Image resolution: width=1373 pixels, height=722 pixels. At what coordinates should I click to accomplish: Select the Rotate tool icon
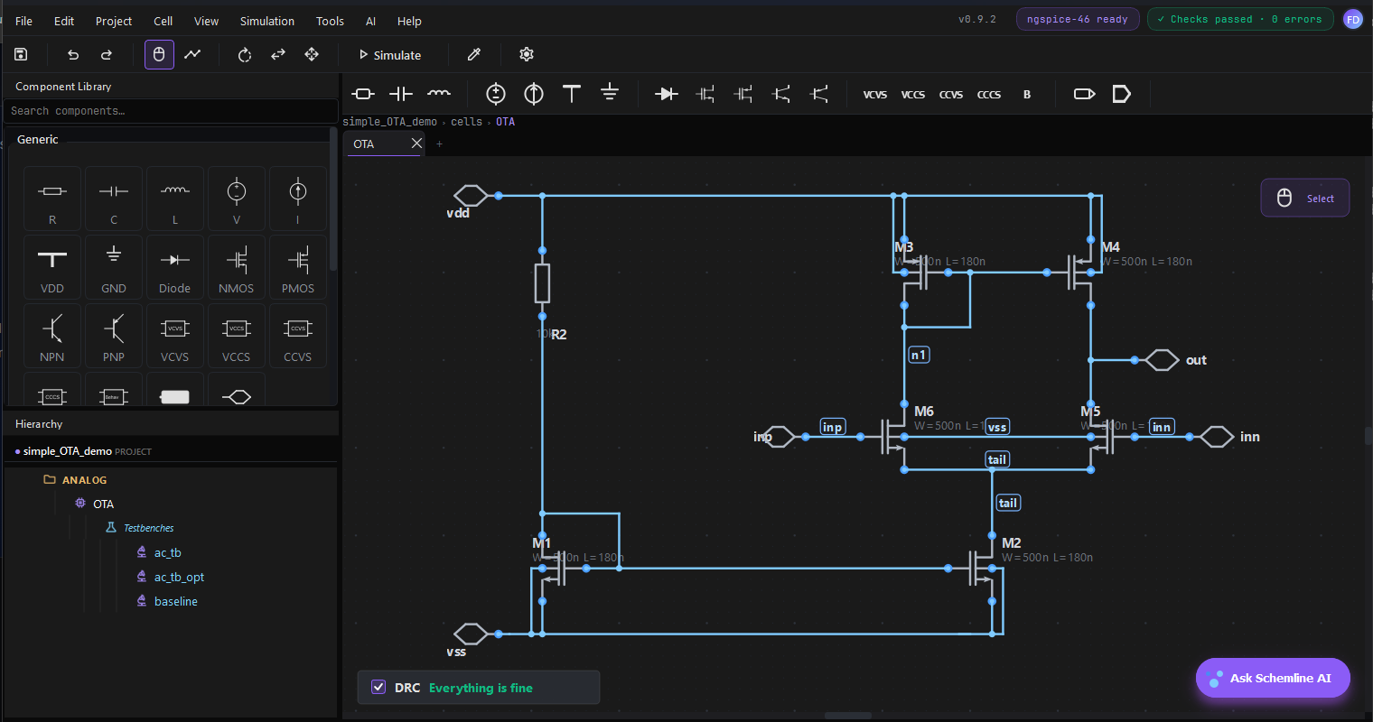(244, 55)
